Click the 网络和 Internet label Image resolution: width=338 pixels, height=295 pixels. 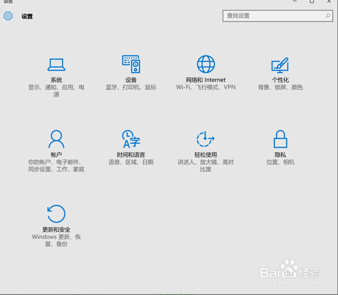206,80
